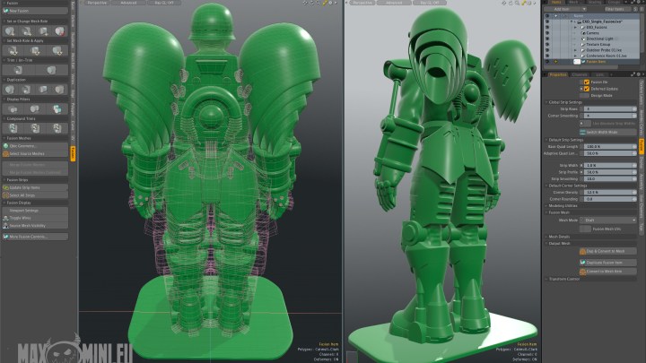Image resolution: width=646 pixels, height=363 pixels.
Task: Click the Toggle Wires icon
Action: point(5,218)
